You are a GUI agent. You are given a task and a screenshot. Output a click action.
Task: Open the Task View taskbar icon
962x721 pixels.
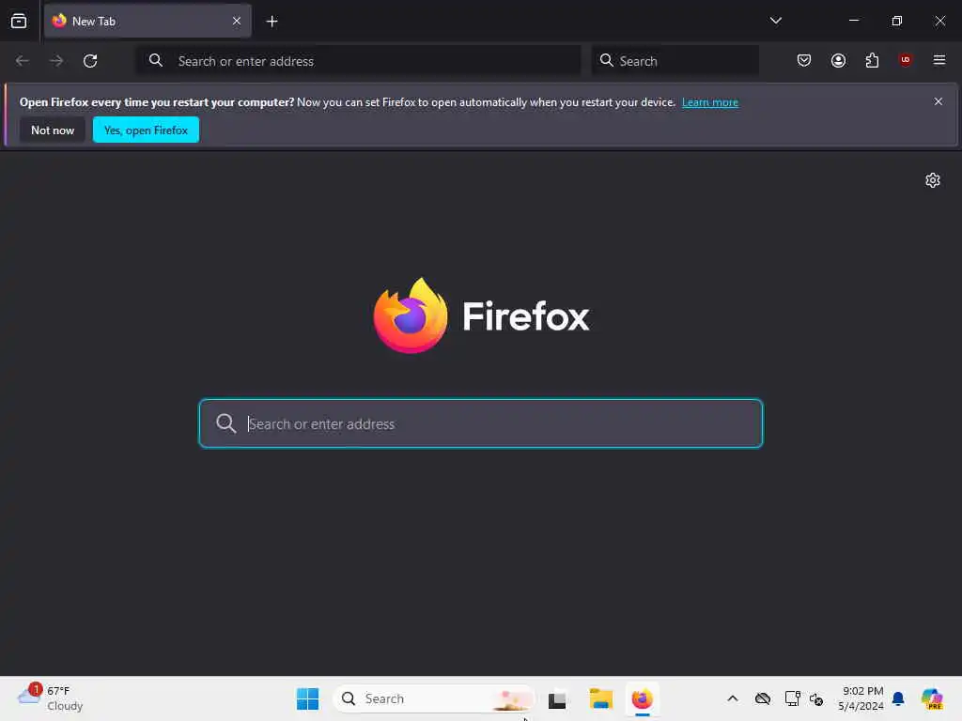click(x=557, y=699)
